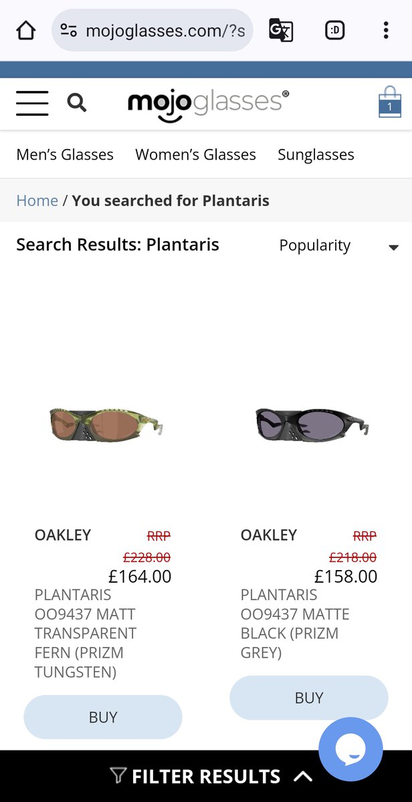Viewport: 412px width, 802px height.
Task: Click the Google Translate icon
Action: pos(281,30)
